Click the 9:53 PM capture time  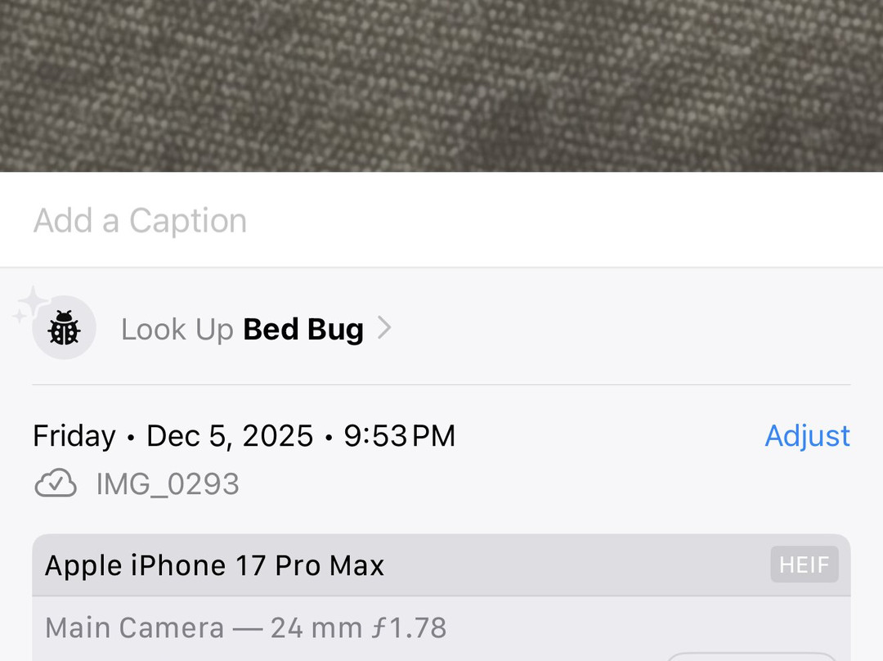coord(399,436)
